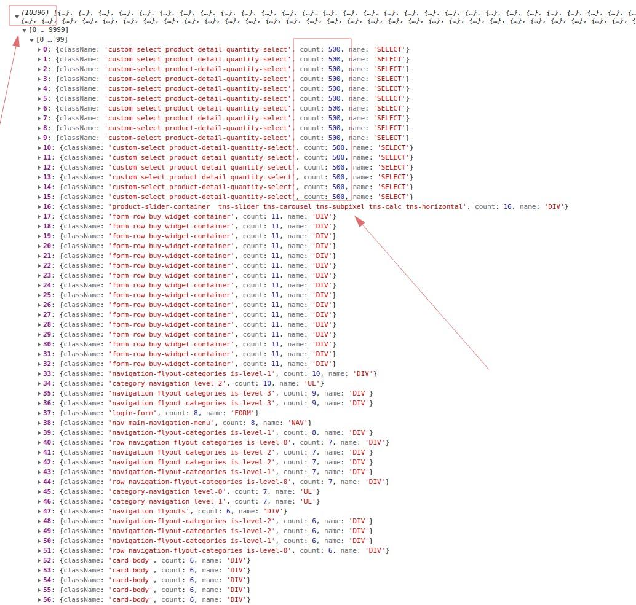Select the card-body row at index 54

(x=147, y=580)
